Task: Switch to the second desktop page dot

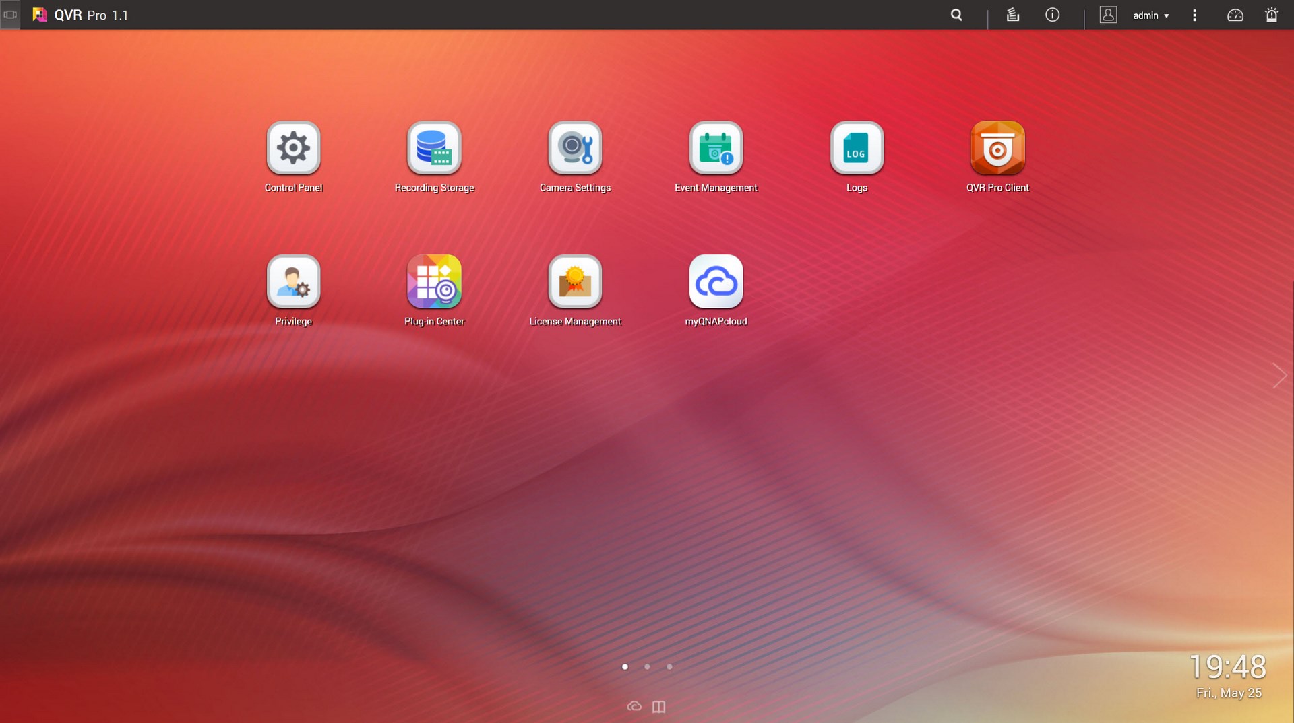Action: coord(647,666)
